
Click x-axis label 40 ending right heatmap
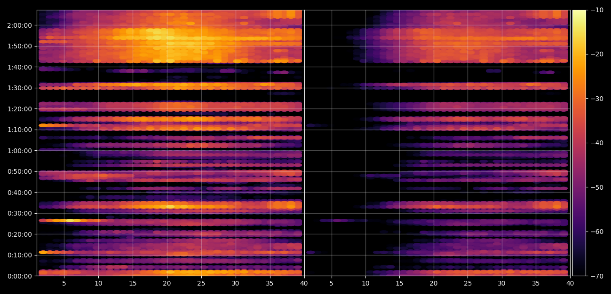pyautogui.click(x=570, y=284)
